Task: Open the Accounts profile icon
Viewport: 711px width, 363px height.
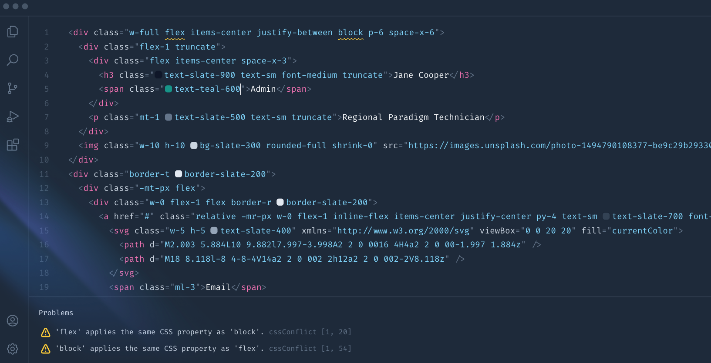Action: (13, 321)
